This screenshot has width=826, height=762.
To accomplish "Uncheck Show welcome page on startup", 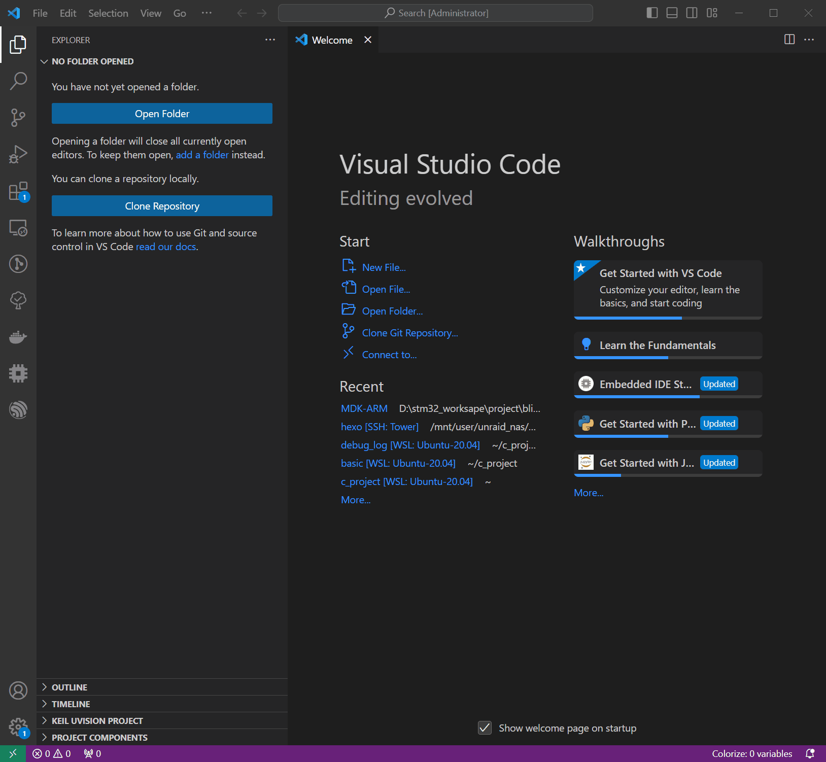I will point(485,728).
